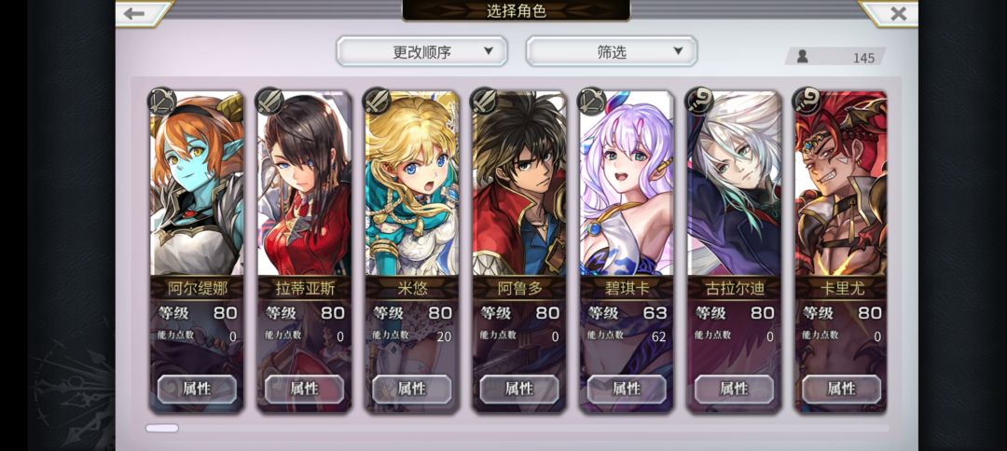The width and height of the screenshot is (1007, 451).
Task: Open 属性 for 碧琪卡
Action: 627,389
